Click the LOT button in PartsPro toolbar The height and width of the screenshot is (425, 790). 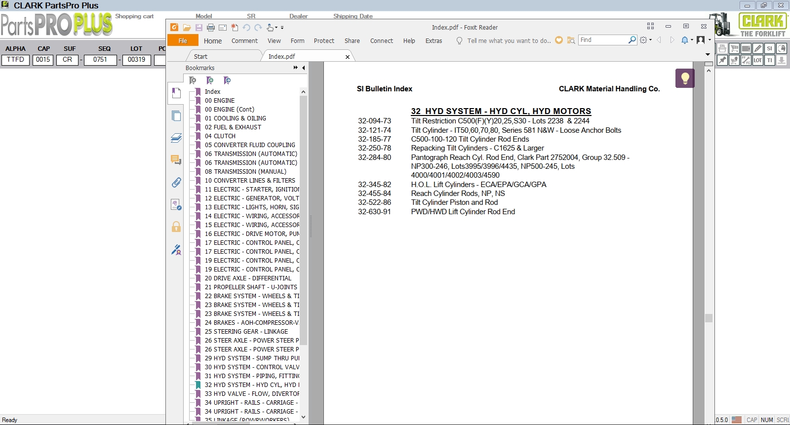pos(757,60)
